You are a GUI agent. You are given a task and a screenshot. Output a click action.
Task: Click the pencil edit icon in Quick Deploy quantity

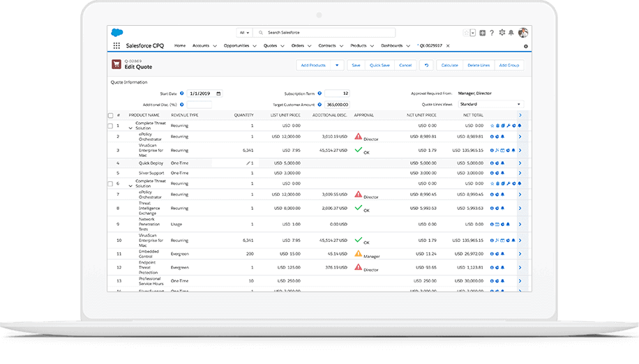point(248,163)
